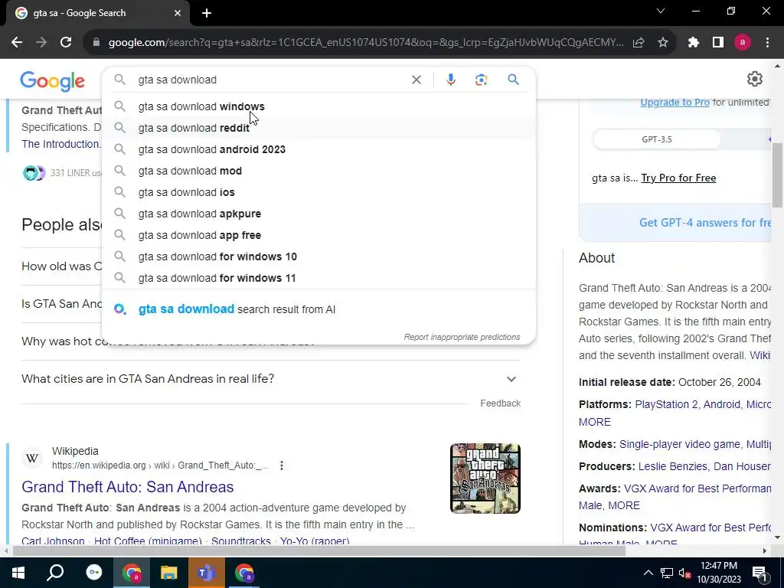Screen dimensions: 784x588
Task: Open Microsoft Teams from the taskbar
Action: coord(206,573)
